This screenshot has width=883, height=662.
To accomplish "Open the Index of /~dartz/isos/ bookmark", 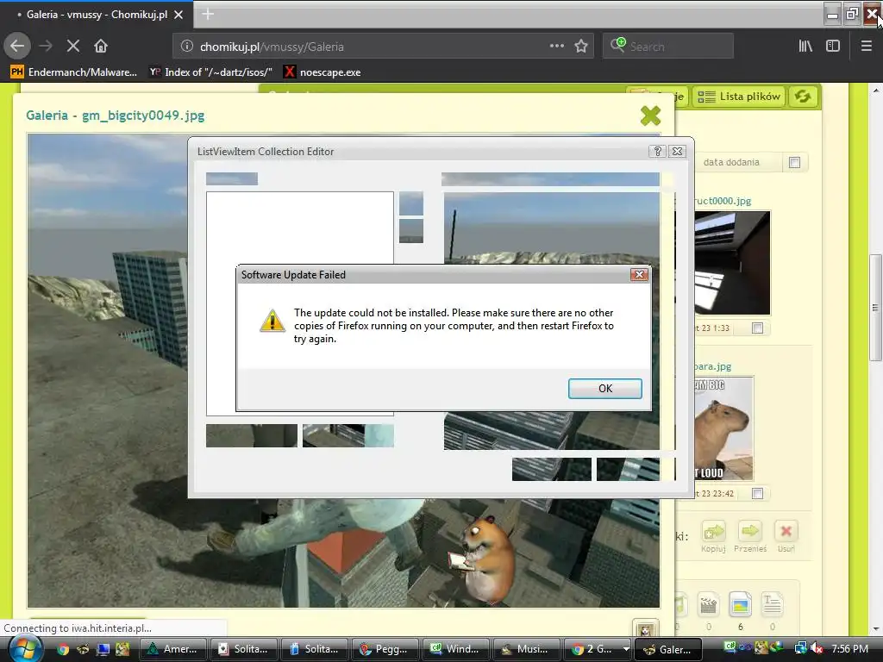I will [x=210, y=72].
